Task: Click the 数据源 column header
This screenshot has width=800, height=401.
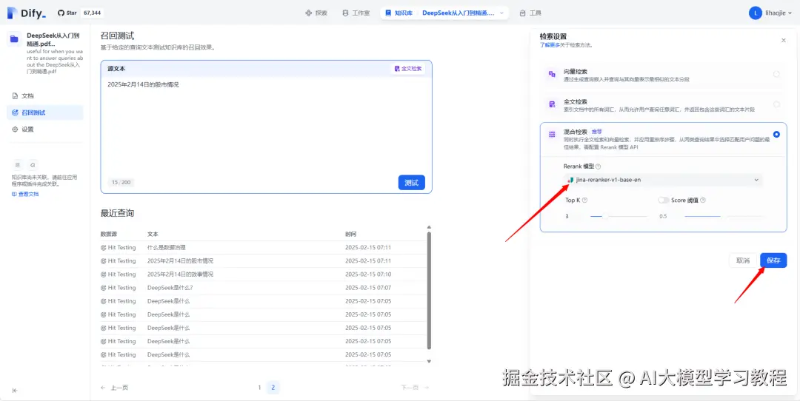Action: click(x=109, y=235)
